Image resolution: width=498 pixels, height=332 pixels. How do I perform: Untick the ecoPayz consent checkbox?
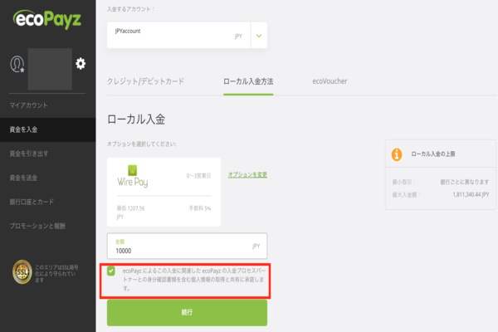[111, 271]
